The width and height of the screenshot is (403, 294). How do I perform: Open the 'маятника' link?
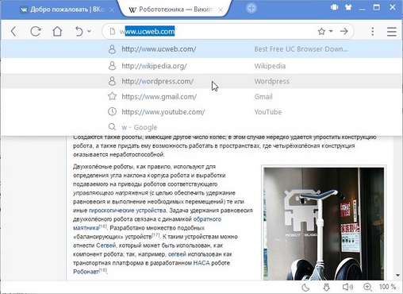pyautogui.click(x=86, y=228)
